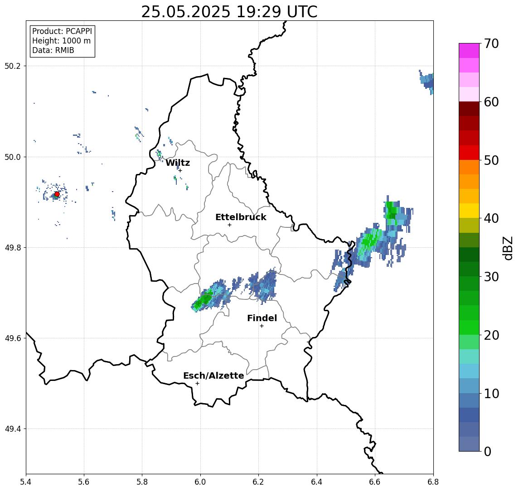Viewport: 519px width, 491px height.
Task: Click the latitude tick label 50.0
Action: (13, 157)
